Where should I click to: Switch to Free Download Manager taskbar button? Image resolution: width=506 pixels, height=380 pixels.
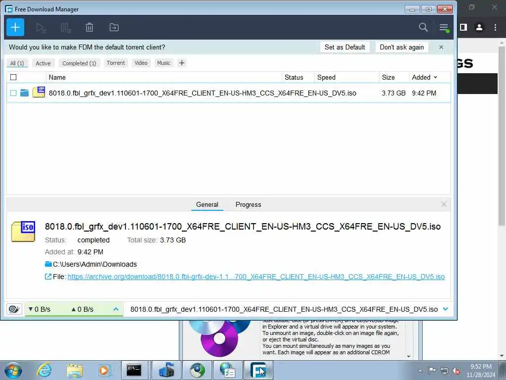[x=258, y=370]
